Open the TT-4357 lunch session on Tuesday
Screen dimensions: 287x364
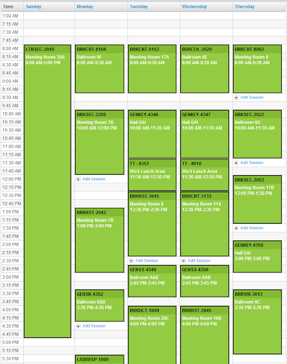(152, 175)
